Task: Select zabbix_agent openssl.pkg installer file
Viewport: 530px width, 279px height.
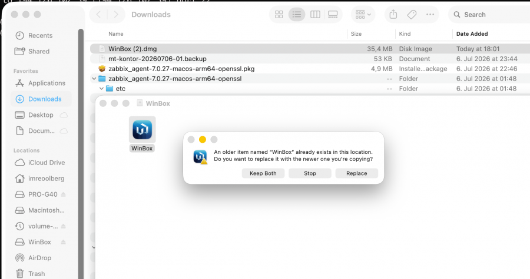Action: [x=310, y=69]
